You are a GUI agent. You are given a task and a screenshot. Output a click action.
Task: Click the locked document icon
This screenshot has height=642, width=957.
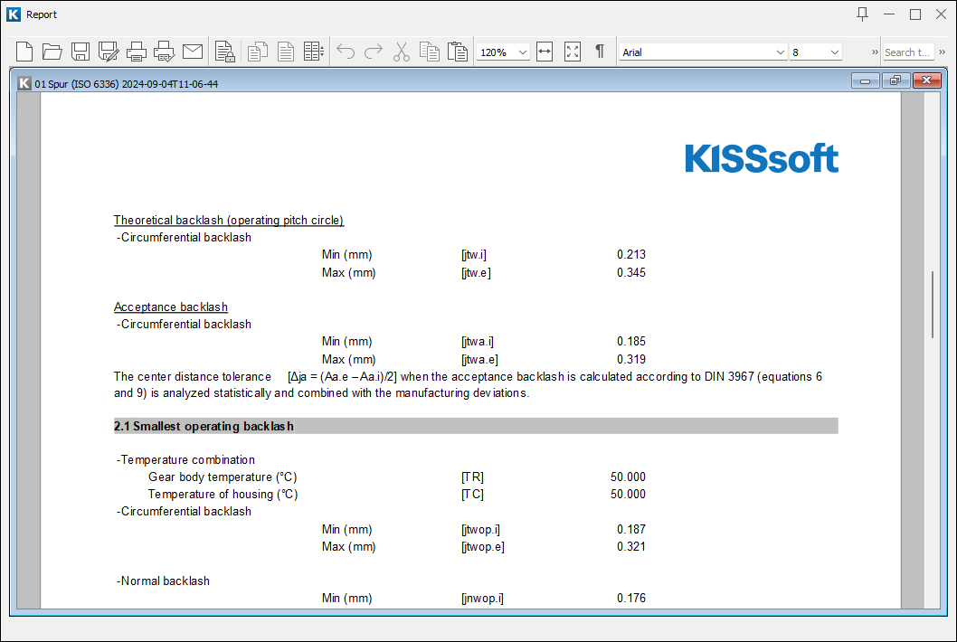[x=225, y=52]
